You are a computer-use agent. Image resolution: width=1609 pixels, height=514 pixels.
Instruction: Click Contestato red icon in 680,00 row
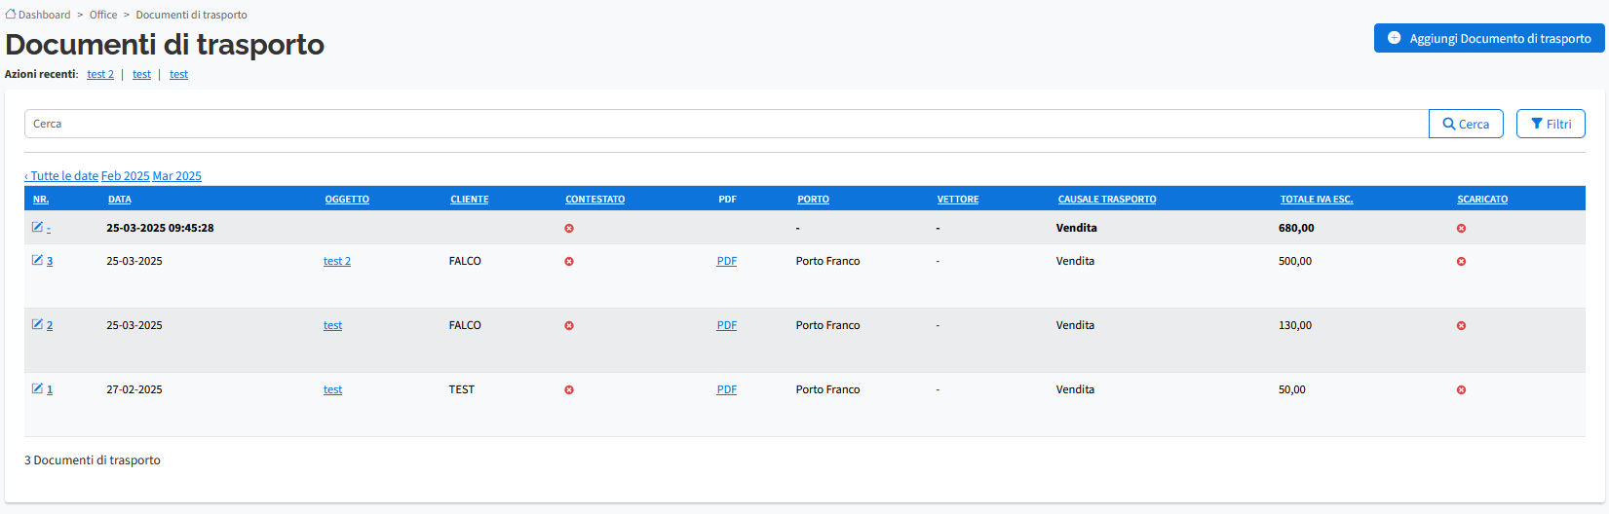click(569, 229)
